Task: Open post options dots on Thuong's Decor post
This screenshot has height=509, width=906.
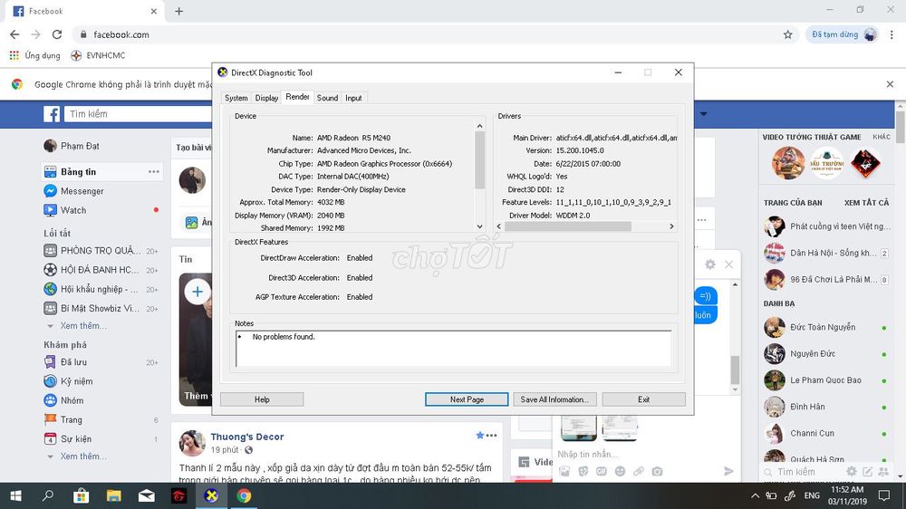Action: (x=491, y=436)
